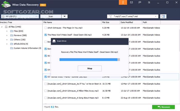Screen dimensions: 180x111
Task: Click the 5.20 MB file size cell
Action: pos(106,28)
